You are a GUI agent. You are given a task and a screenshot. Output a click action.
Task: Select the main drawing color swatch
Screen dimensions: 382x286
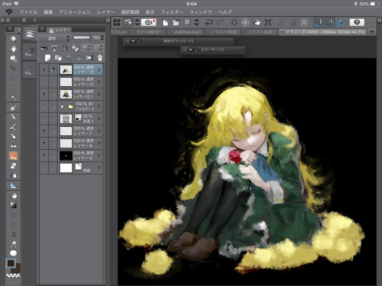[11, 264]
